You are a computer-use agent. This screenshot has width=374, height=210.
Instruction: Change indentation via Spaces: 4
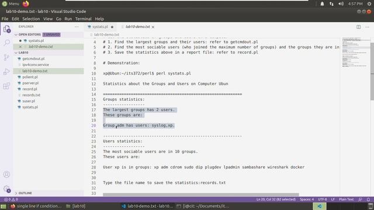point(307,199)
